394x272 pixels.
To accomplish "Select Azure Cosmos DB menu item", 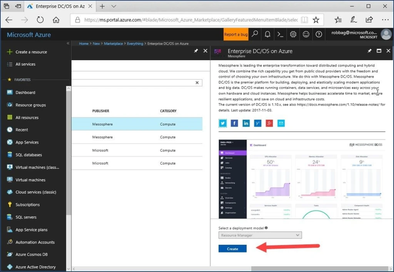I will [x=33, y=255].
